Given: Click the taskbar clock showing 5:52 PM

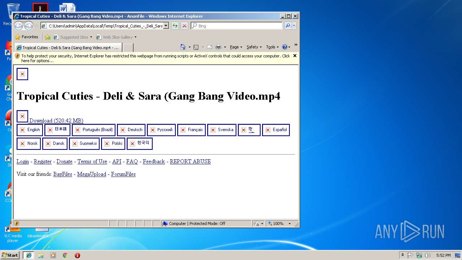Looking at the screenshot, I should click(443, 255).
